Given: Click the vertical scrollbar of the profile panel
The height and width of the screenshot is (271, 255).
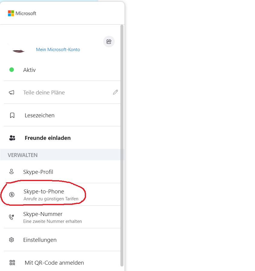Looking at the screenshot, I should click(122, 144).
